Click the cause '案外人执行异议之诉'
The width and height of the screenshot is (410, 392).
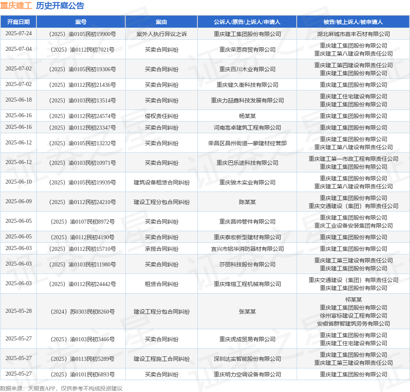(x=162, y=34)
